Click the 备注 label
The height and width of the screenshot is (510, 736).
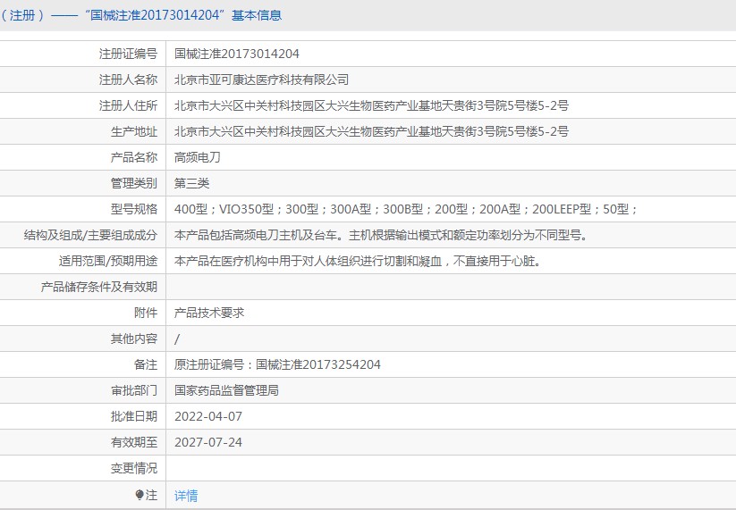tap(146, 364)
